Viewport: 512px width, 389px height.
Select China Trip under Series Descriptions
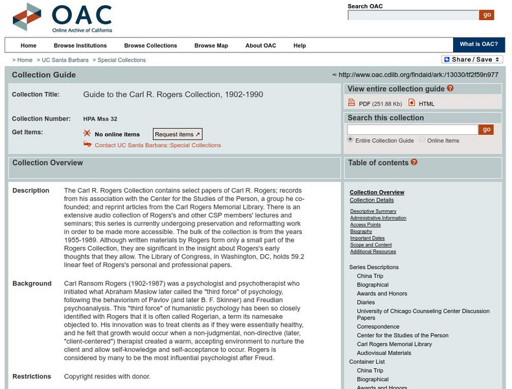370,276
